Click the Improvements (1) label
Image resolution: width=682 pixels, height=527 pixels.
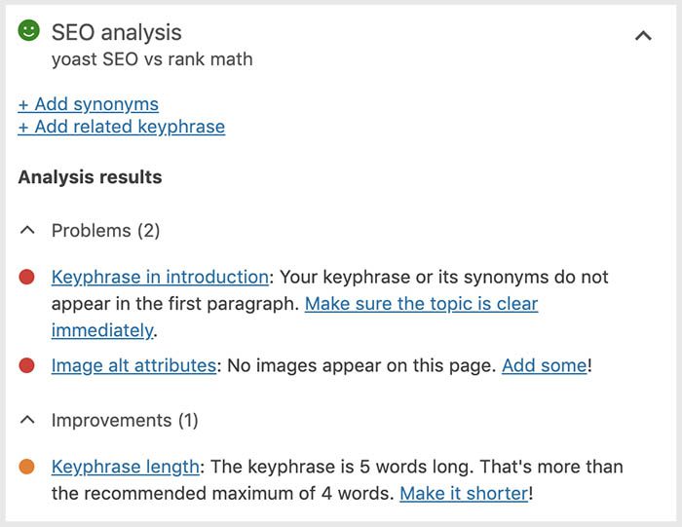click(125, 421)
